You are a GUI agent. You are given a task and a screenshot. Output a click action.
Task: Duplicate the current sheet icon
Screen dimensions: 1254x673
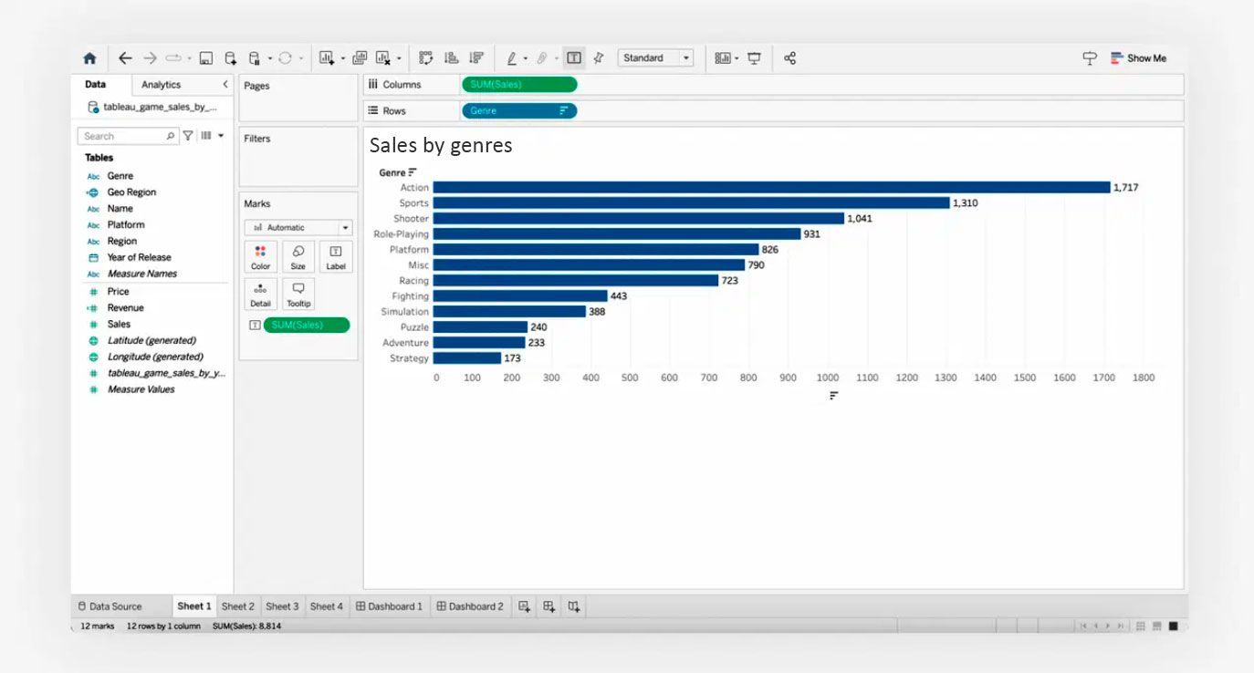click(x=360, y=58)
